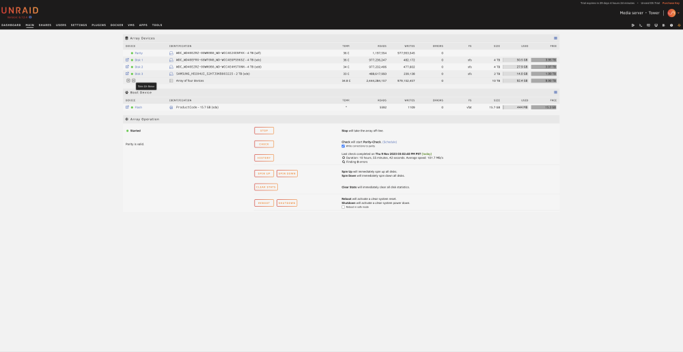Open the VMs tab
This screenshot has height=352, width=683.
point(131,25)
